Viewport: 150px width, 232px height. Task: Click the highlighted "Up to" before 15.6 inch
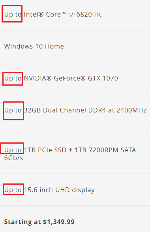point(13,190)
